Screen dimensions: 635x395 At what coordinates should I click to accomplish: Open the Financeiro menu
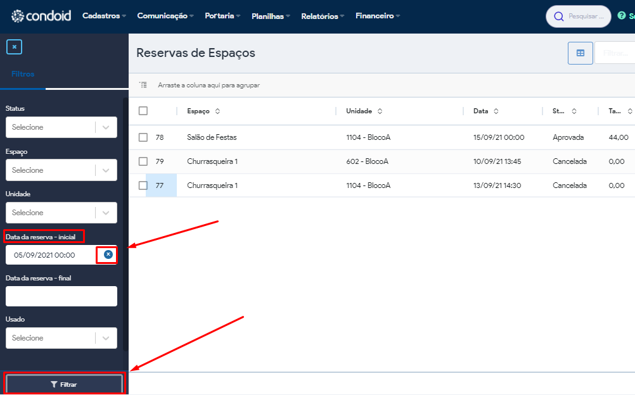pos(378,16)
